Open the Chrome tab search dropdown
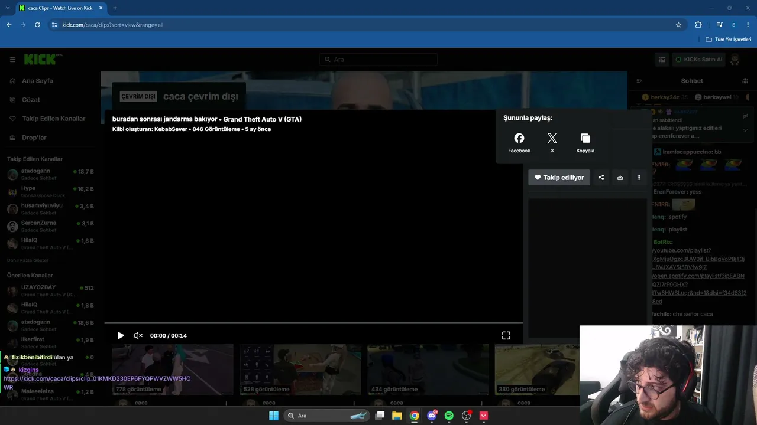 tap(7, 8)
